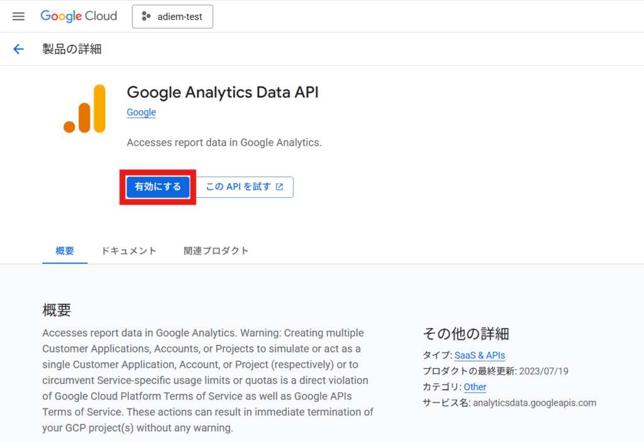Select the 概要 tab

tap(64, 250)
